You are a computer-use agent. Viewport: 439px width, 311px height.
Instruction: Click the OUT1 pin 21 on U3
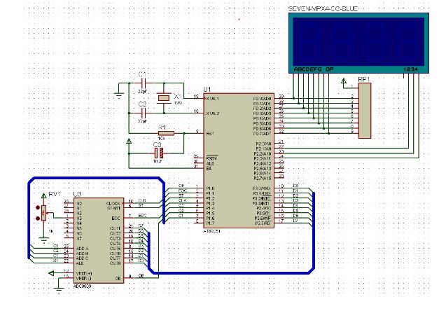click(x=128, y=228)
